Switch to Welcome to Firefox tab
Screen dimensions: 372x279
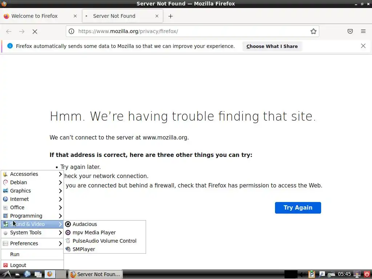[41, 16]
